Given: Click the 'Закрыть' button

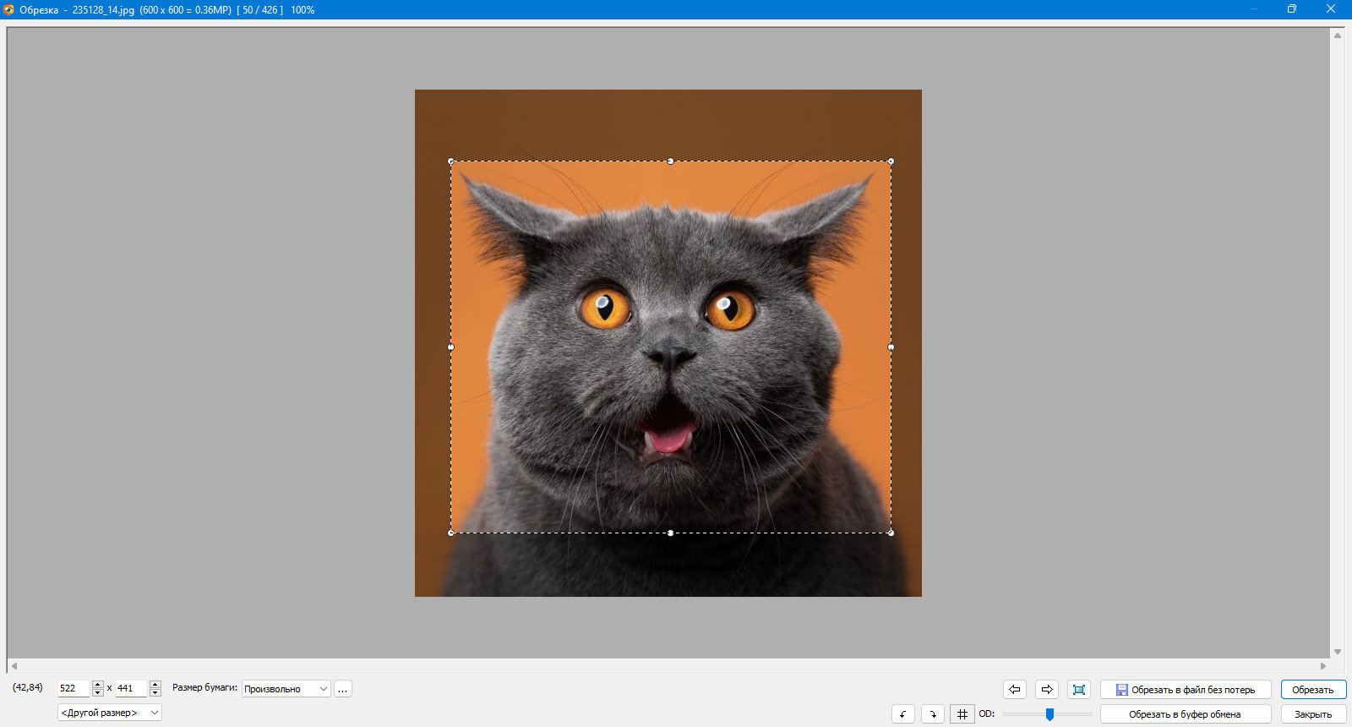Looking at the screenshot, I should click(x=1313, y=714).
